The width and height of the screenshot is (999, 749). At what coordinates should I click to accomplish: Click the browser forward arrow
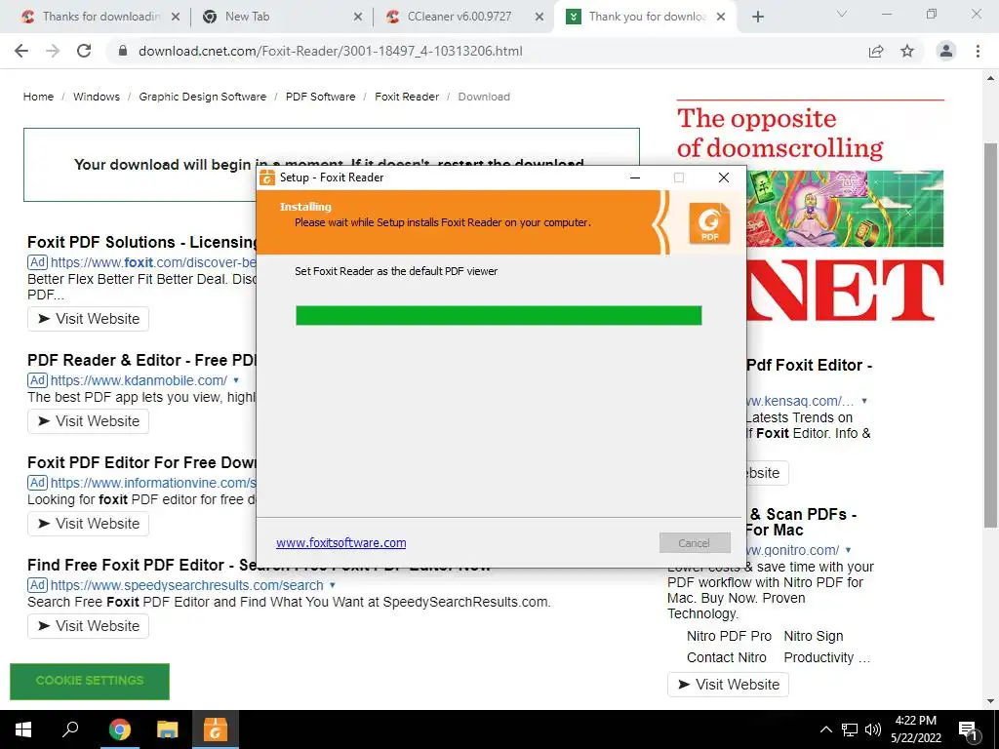pos(53,51)
